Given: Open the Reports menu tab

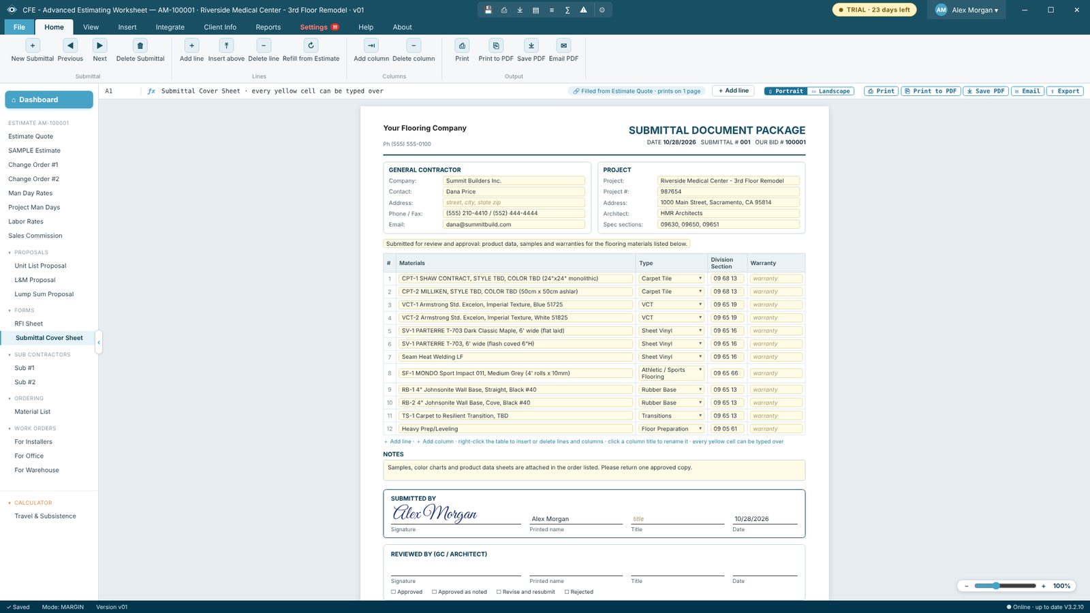Looking at the screenshot, I should [x=268, y=27].
